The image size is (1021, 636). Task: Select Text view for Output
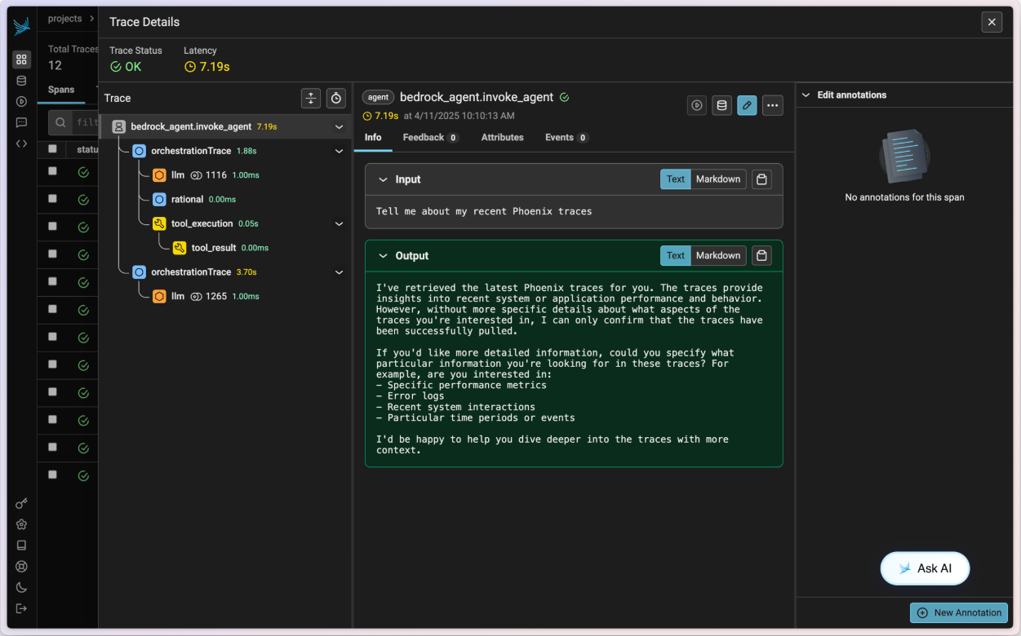point(676,255)
